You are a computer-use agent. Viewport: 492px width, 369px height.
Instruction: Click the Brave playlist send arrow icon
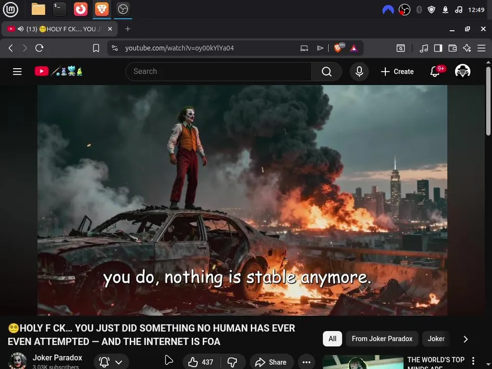[x=320, y=48]
